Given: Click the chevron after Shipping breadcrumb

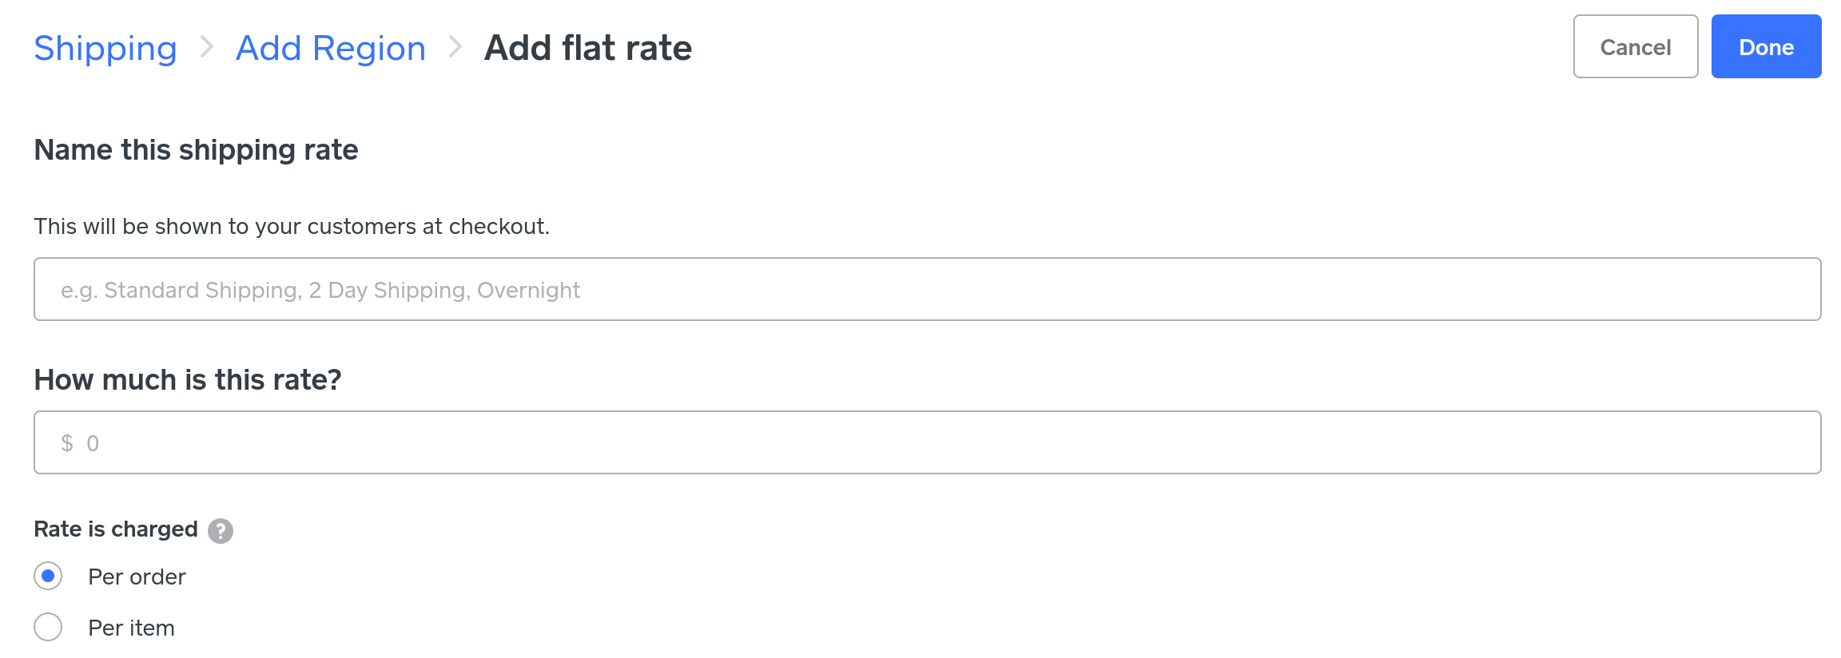Looking at the screenshot, I should coord(207,47).
